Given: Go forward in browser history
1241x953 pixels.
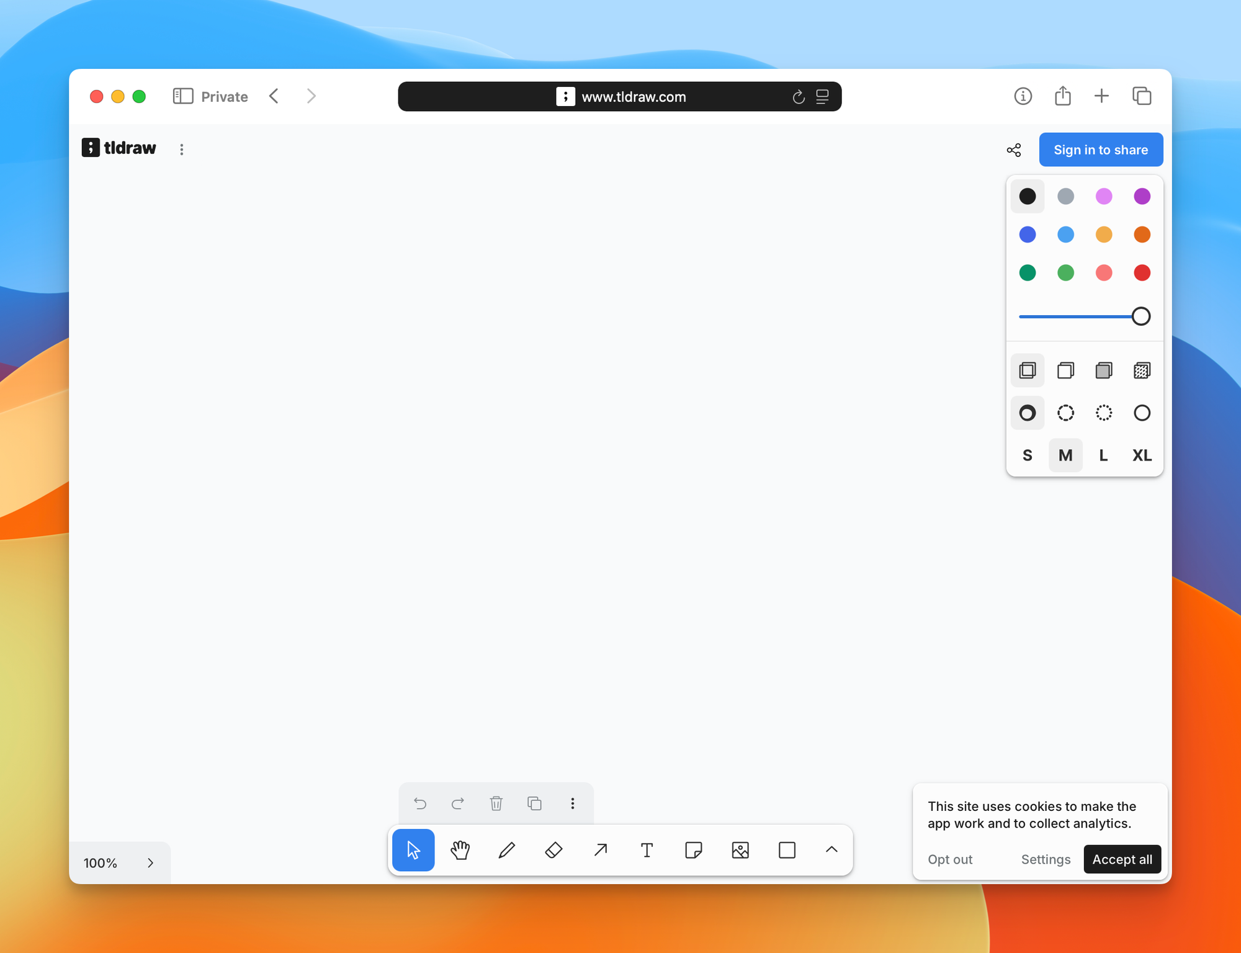Looking at the screenshot, I should tap(311, 96).
